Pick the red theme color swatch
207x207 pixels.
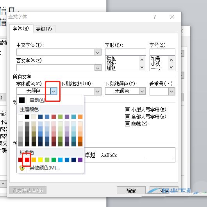(x=54, y=117)
